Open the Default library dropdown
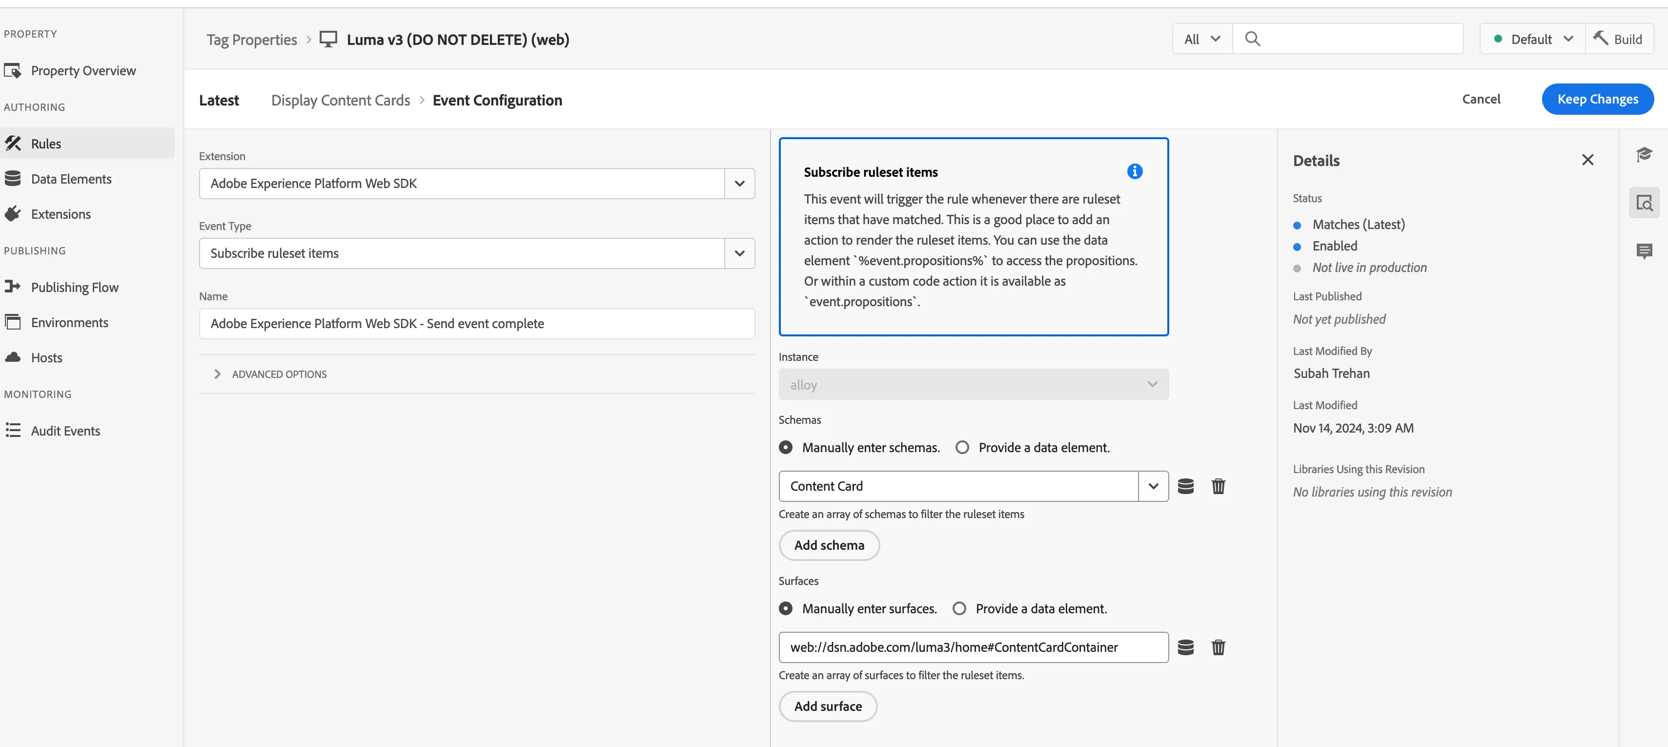This screenshot has width=1668, height=747. pyautogui.click(x=1532, y=39)
